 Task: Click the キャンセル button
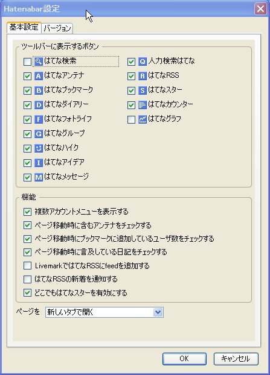[x=236, y=359]
